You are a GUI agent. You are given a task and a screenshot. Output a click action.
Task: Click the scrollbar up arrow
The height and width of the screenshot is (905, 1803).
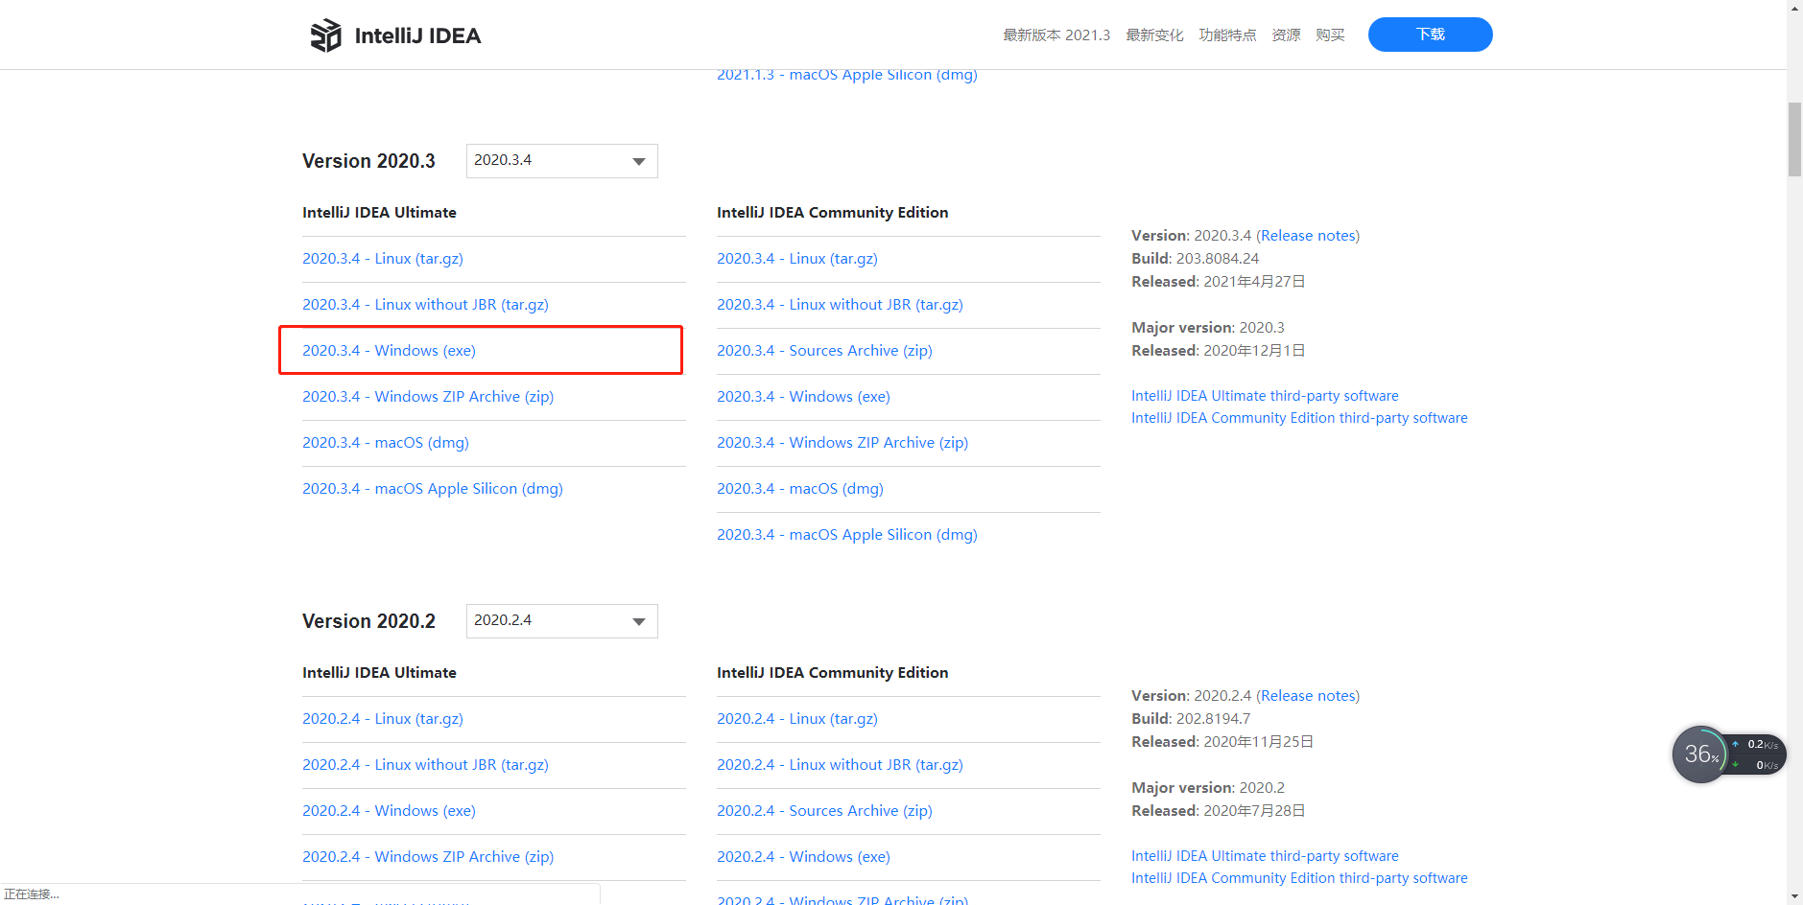[x=1794, y=8]
